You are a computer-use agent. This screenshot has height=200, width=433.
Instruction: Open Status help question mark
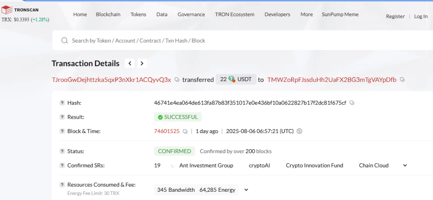pos(62,151)
